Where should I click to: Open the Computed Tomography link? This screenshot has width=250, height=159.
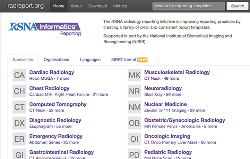[x=58, y=104]
